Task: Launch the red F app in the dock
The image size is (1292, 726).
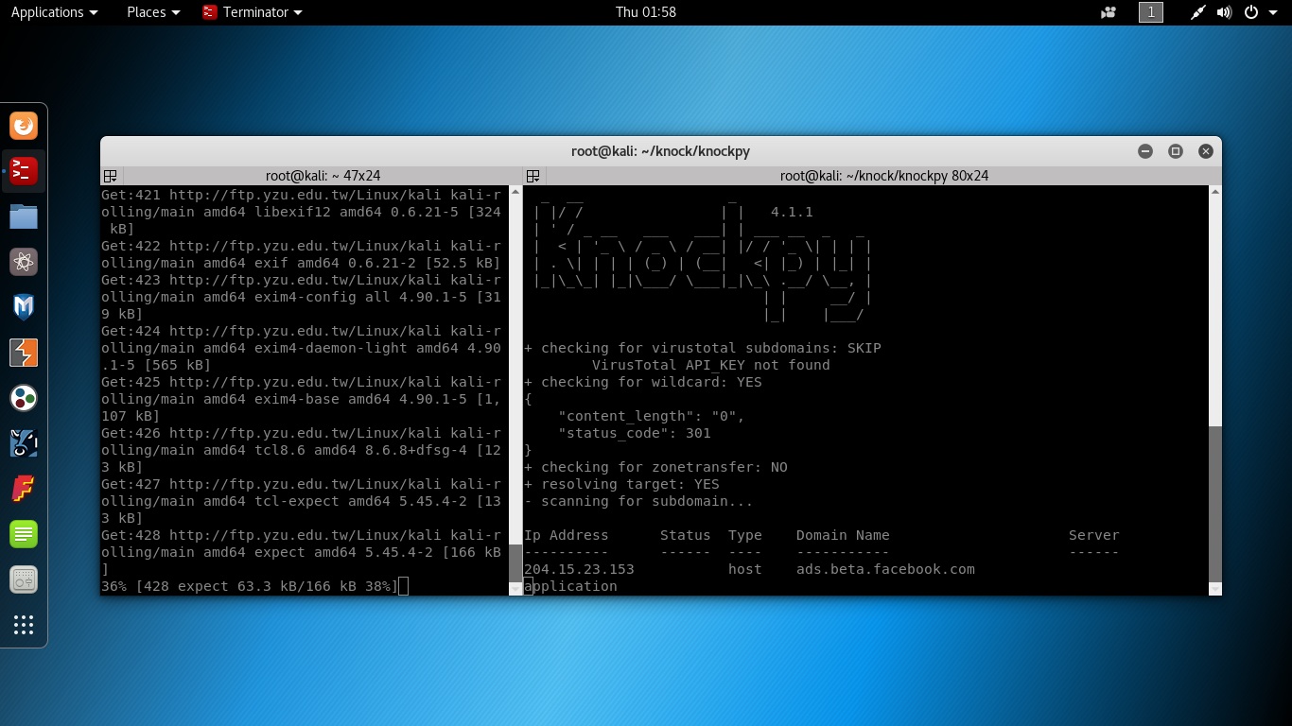Action: [24, 489]
